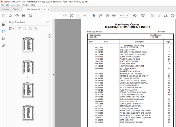The image size is (176, 127).
Task: Open the Bookmarks panel
Action: tap(3, 38)
